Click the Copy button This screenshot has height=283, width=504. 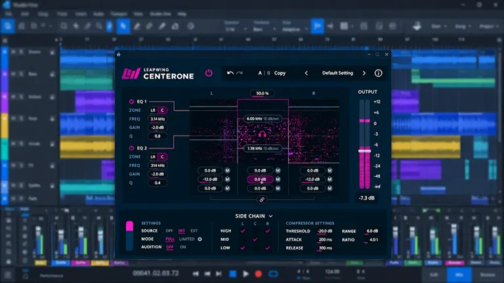coord(280,73)
